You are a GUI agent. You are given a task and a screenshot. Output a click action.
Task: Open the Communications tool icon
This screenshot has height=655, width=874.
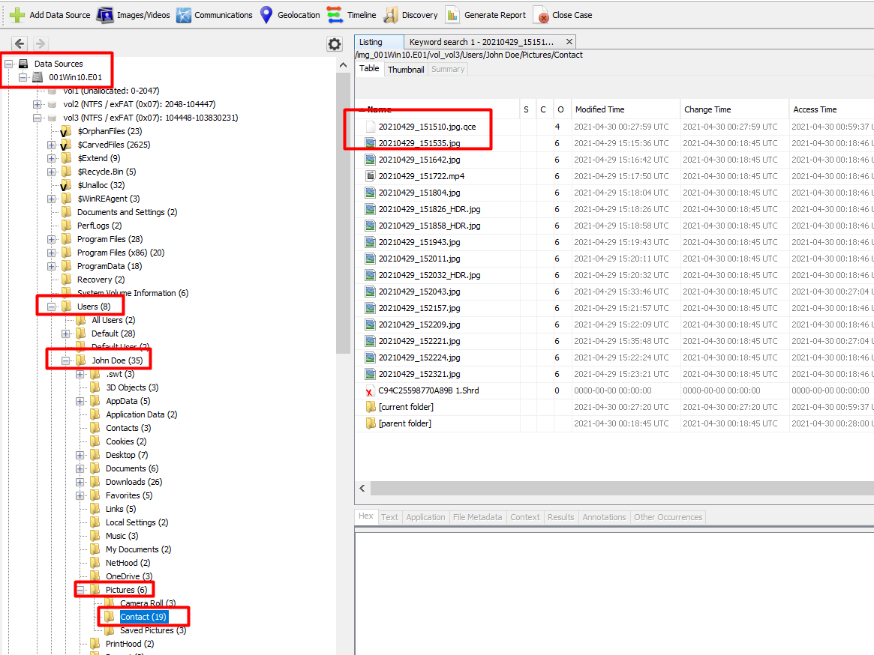(184, 15)
